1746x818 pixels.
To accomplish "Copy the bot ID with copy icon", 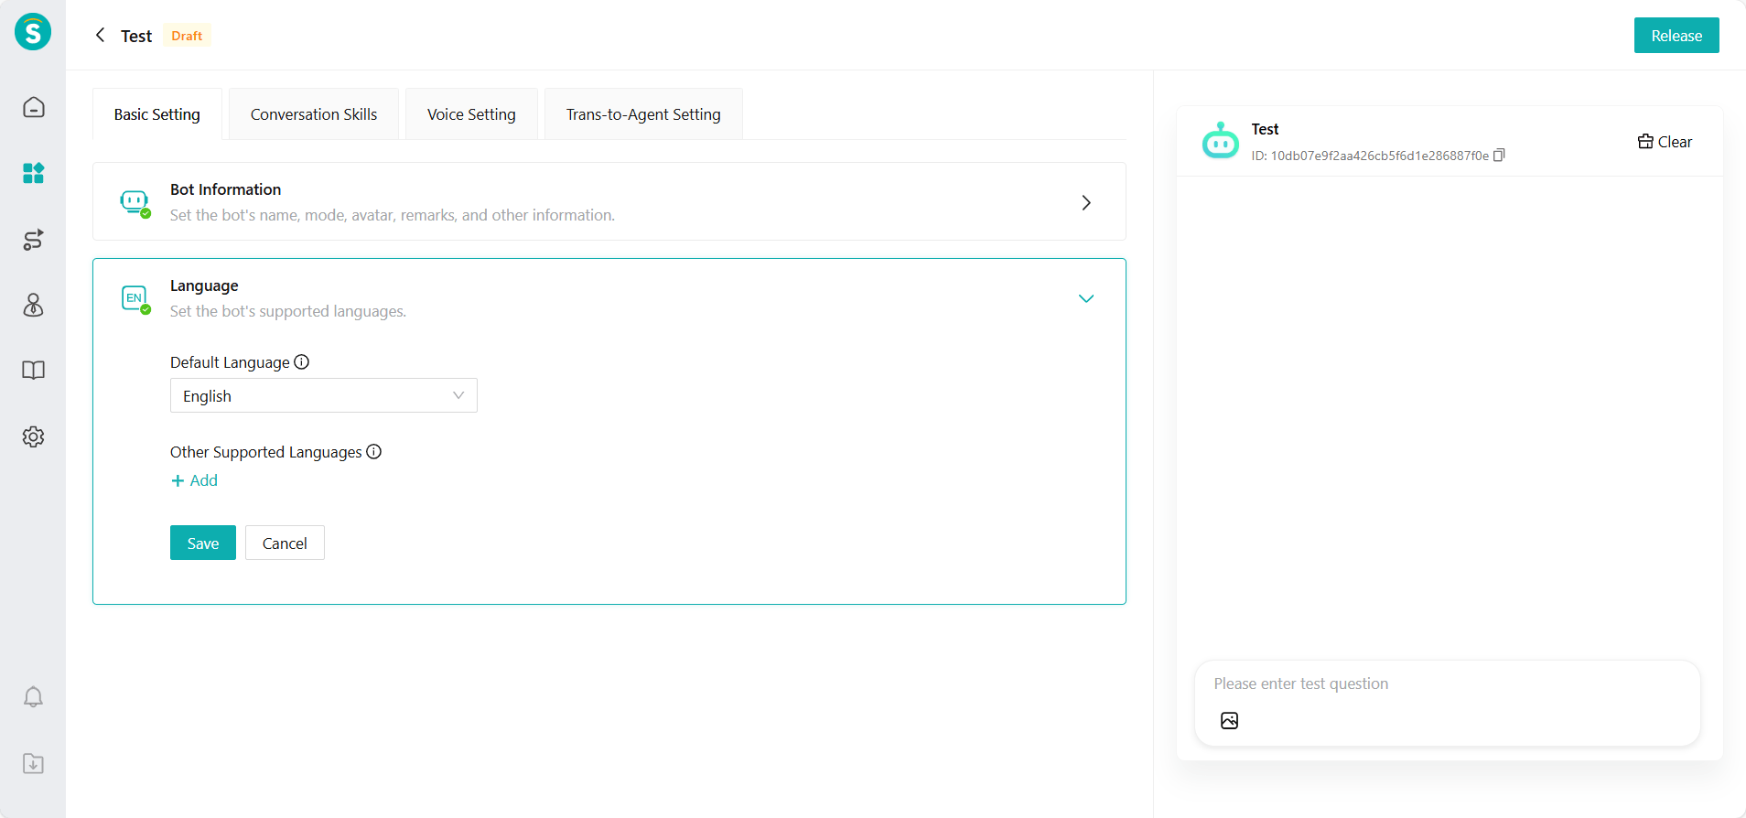I will pos(1499,156).
